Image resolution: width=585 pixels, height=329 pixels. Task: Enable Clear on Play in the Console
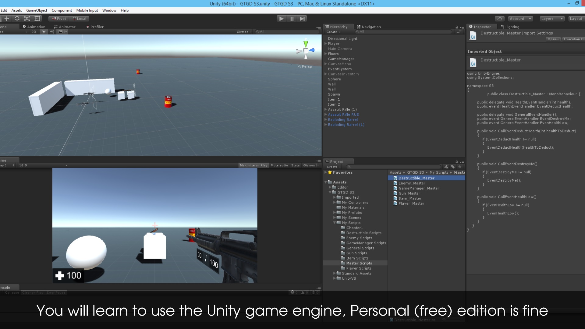33,292
